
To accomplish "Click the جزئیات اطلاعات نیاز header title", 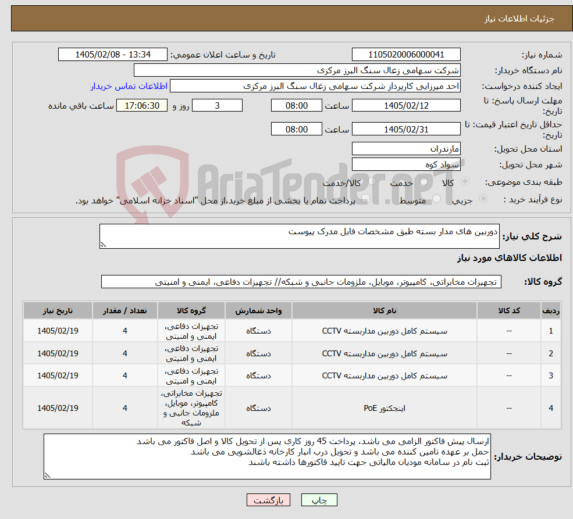I will tap(519, 19).
